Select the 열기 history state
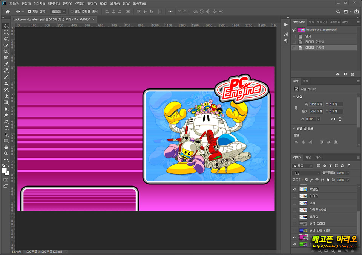Screen dimensions: 362x255 [x=308, y=36]
